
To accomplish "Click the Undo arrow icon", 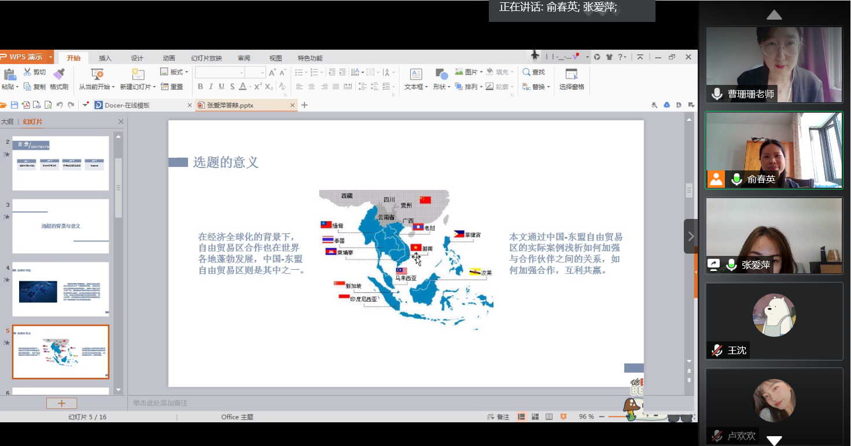I will point(60,105).
